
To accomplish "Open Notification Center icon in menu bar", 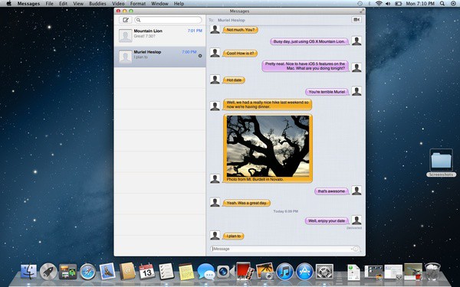I will coord(453,4).
